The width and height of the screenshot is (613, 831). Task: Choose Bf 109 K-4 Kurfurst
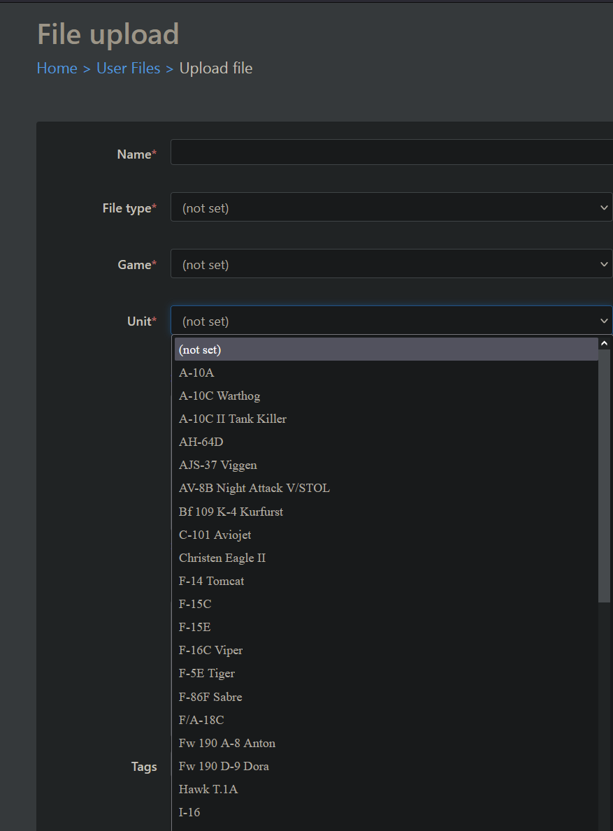coord(387,512)
